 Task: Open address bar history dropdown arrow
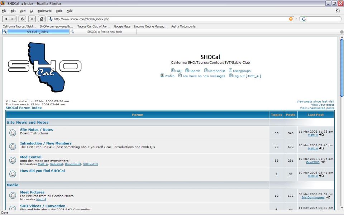(x=297, y=19)
